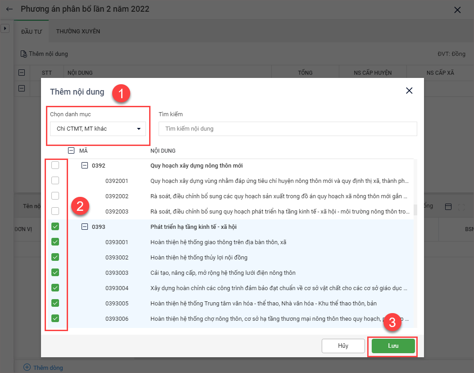
Task: Check the box for row 0392001
Action: click(x=55, y=181)
